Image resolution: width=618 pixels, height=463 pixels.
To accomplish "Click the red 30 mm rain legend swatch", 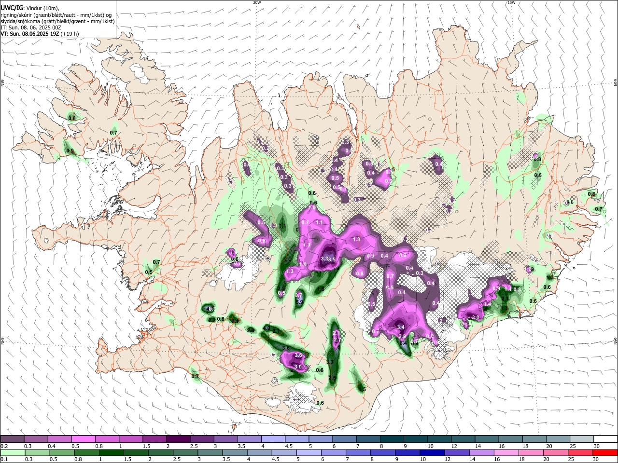I will (x=605, y=453).
